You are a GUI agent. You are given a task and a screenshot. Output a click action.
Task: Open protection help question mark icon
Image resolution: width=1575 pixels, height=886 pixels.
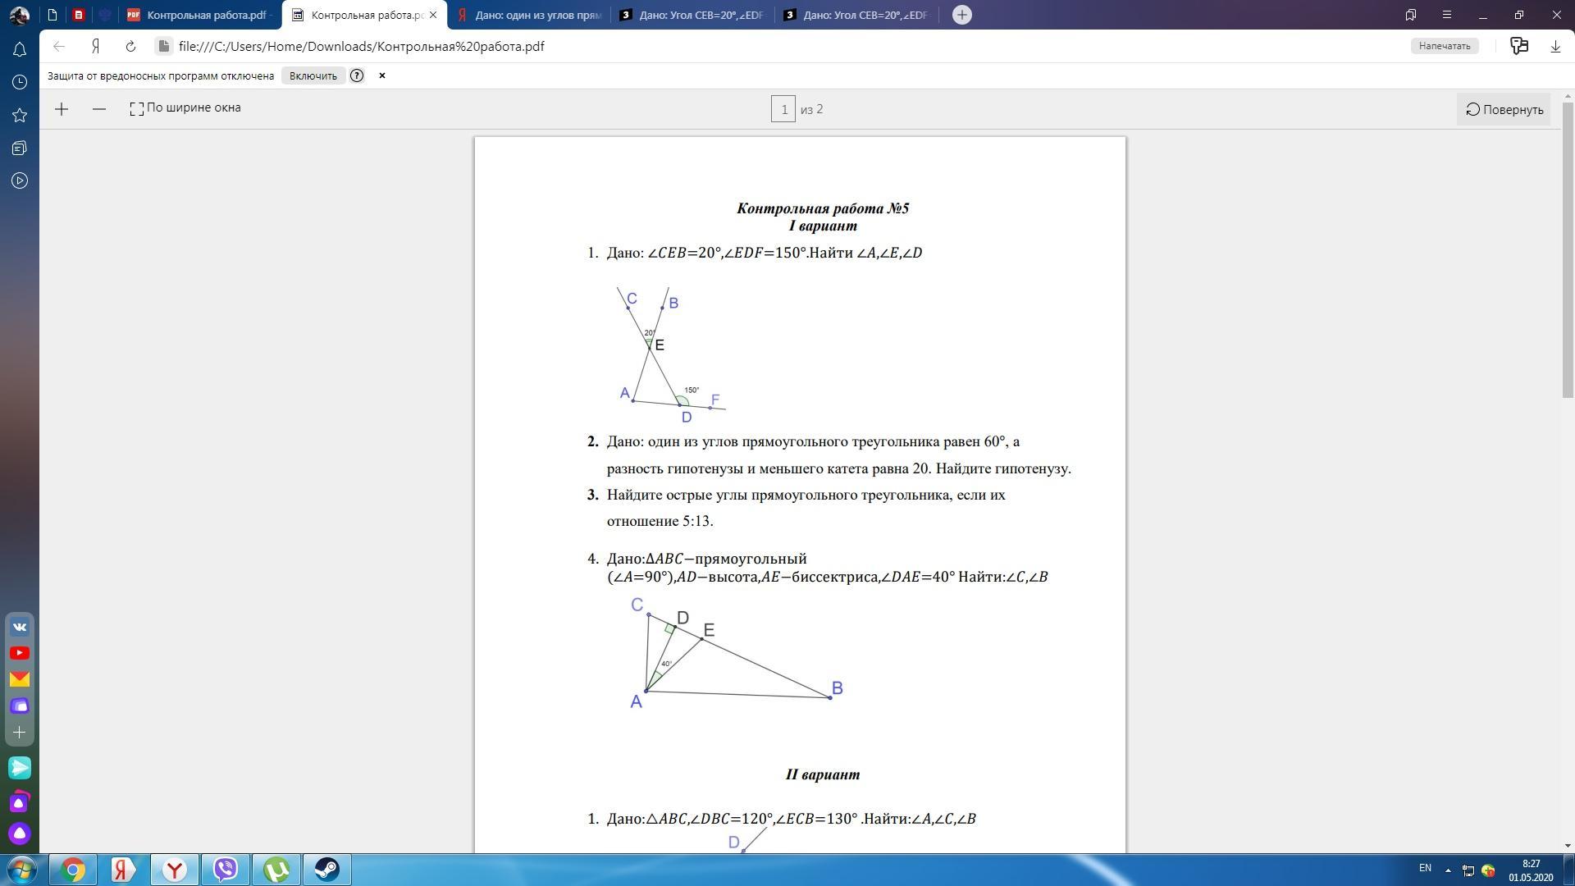pyautogui.click(x=357, y=75)
